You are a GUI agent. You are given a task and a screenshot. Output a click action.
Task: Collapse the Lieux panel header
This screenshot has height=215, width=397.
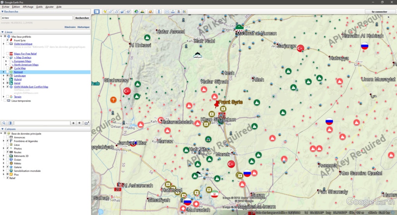click(3, 32)
